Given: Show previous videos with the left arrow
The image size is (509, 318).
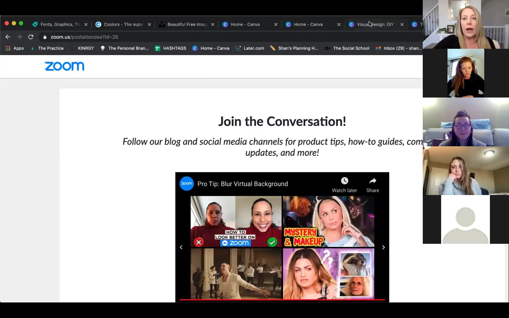Looking at the screenshot, I should pyautogui.click(x=181, y=247).
